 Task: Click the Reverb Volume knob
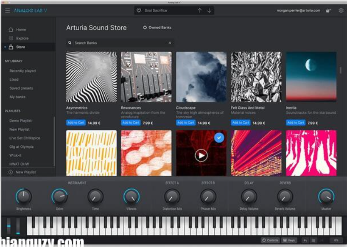(285, 196)
